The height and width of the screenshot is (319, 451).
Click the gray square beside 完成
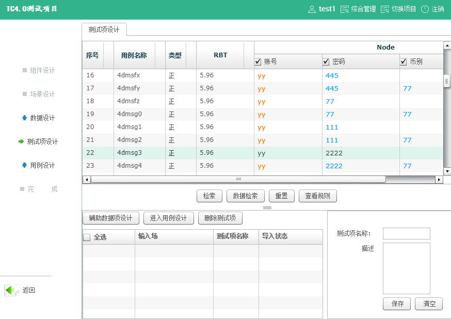click(22, 189)
